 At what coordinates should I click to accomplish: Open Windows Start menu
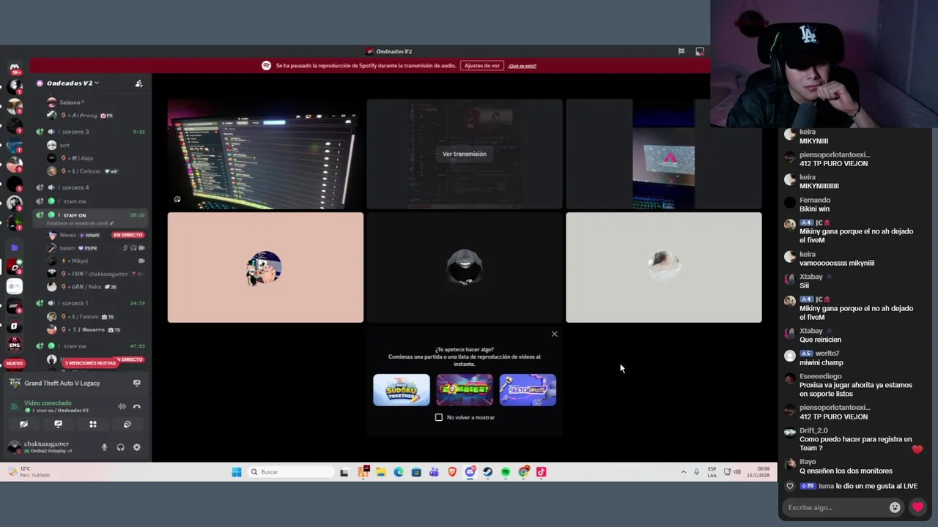tap(237, 472)
